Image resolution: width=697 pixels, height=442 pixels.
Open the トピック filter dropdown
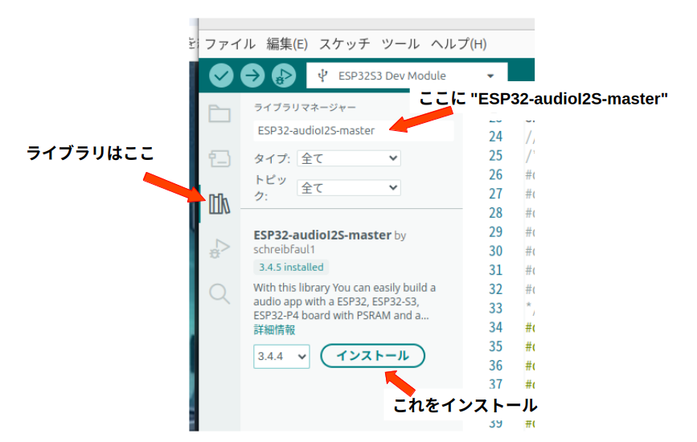(x=349, y=187)
